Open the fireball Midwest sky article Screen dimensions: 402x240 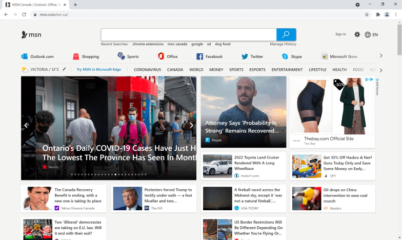point(244,198)
